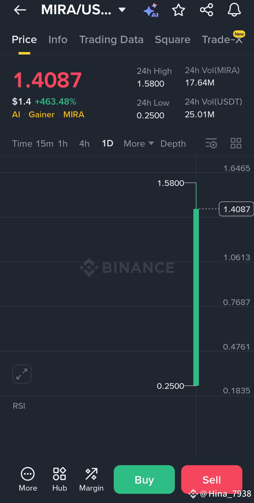
Task: Switch to the Square tab
Action: pos(172,40)
